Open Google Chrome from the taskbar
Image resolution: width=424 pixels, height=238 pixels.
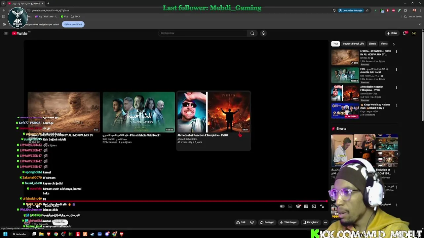[x=56, y=234]
